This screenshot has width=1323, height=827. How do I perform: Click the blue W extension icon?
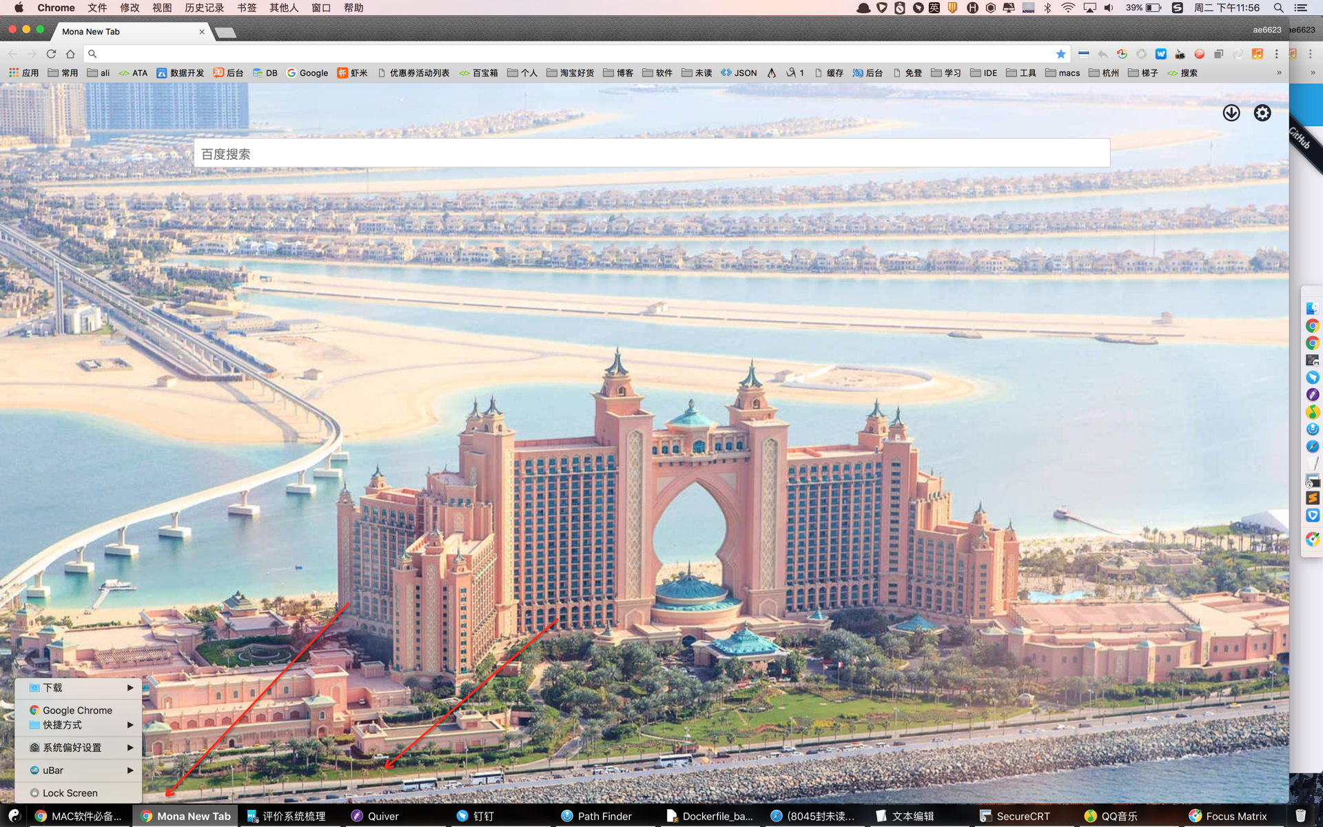pos(1161,54)
